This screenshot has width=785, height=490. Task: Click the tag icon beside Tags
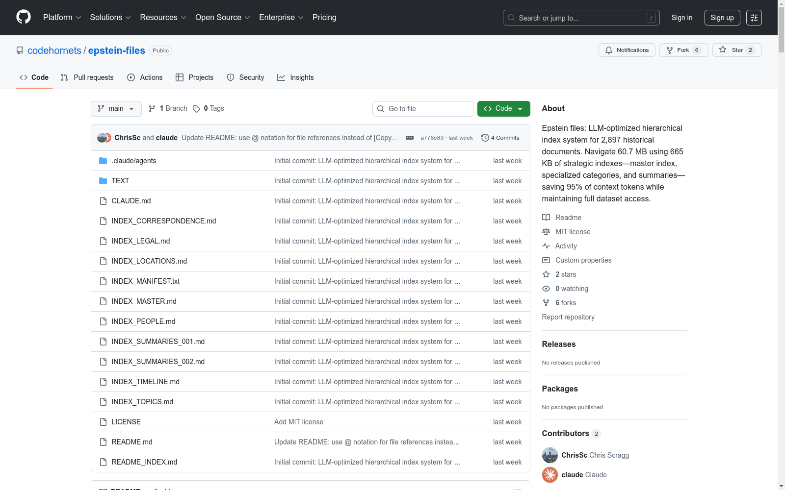196,109
